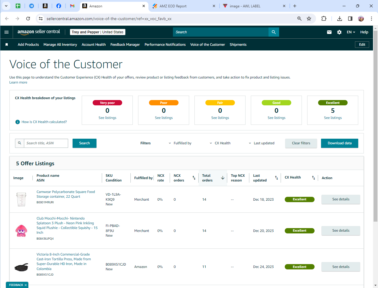Expand the Fulfilled by filter

point(180,143)
